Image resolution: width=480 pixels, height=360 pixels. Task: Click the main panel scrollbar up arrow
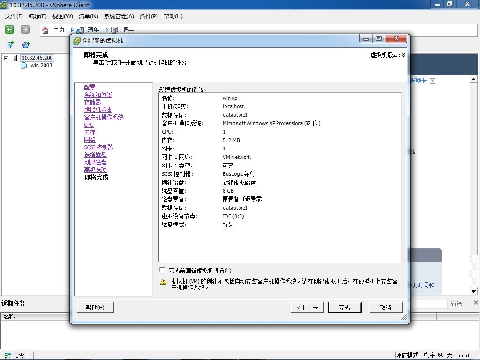473,79
